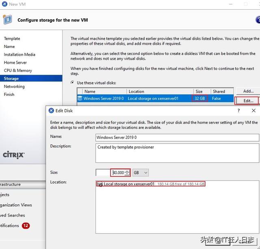
Task: Open the GB size unit dropdown
Action: click(141, 173)
